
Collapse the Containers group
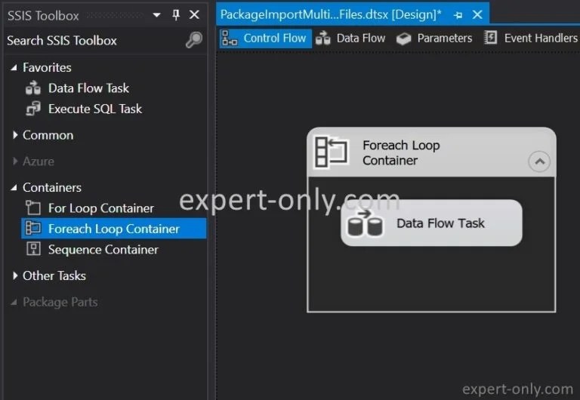point(14,188)
